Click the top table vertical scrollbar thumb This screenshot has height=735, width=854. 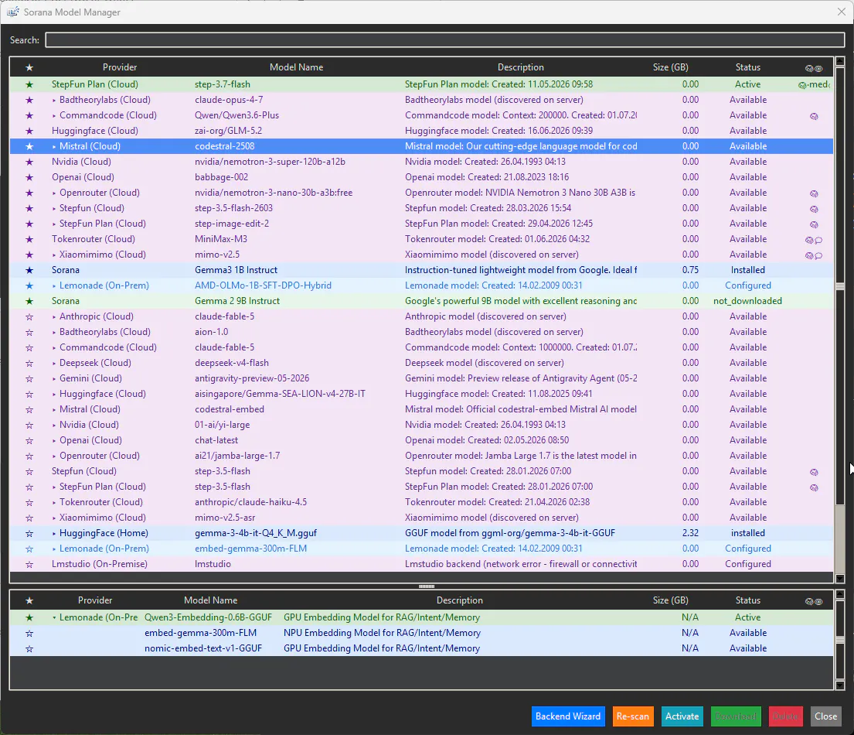(x=840, y=287)
